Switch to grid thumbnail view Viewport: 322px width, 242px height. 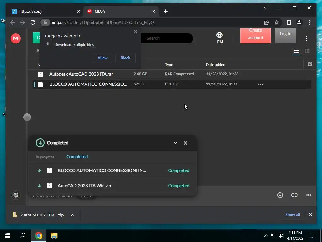point(307,51)
